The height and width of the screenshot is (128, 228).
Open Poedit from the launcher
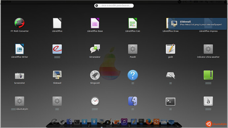point(133,49)
